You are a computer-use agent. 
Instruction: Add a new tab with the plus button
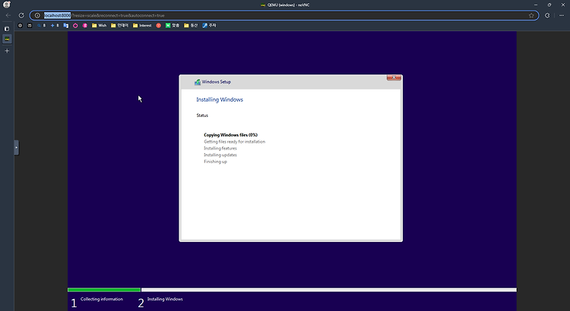click(7, 51)
